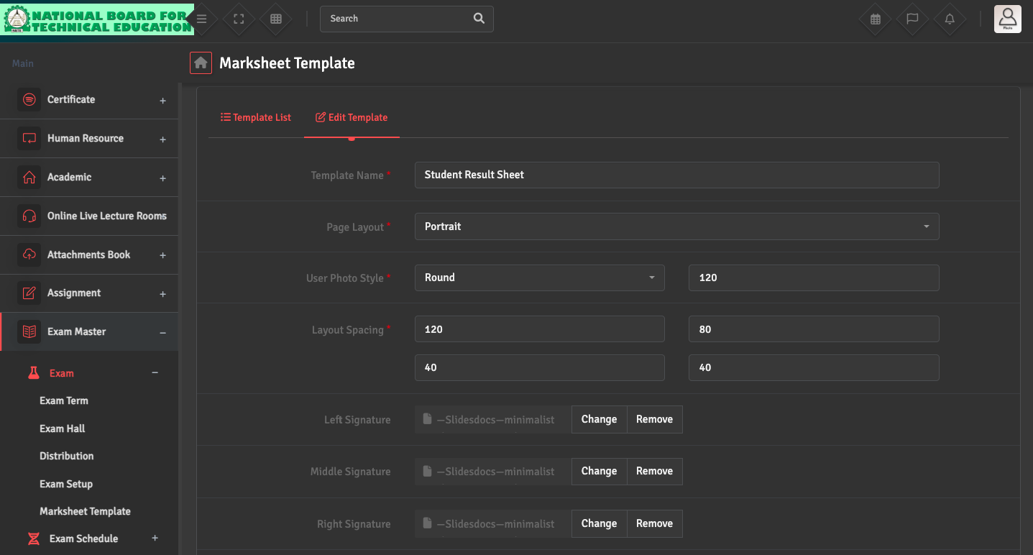Viewport: 1033px width, 555px height.
Task: Open the Page Layout dropdown
Action: pyautogui.click(x=676, y=226)
